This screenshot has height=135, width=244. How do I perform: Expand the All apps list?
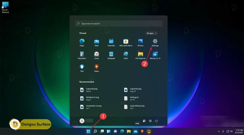[151, 33]
